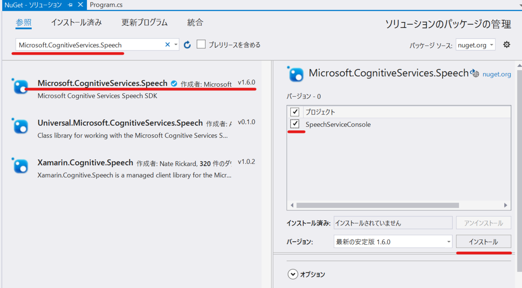Open the nuget.org link
Viewport: 522px width, 288px height.
(x=497, y=74)
